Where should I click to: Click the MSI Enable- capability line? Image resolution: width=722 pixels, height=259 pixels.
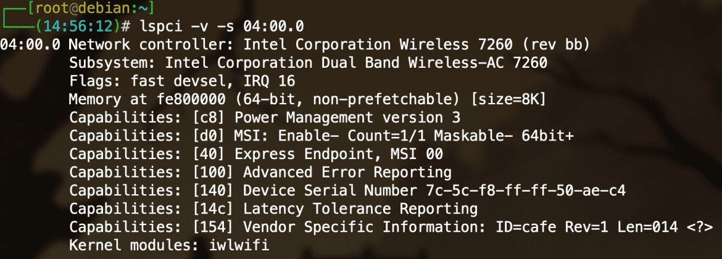[322, 136]
